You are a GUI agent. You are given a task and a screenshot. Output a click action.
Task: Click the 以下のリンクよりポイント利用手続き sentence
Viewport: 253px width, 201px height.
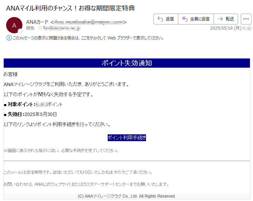point(57,124)
